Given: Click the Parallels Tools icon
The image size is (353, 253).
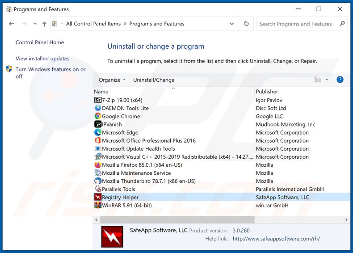Looking at the screenshot, I should (x=98, y=189).
